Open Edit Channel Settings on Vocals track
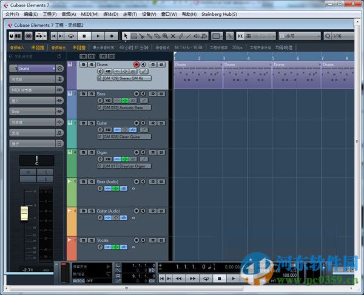364x295 pixels. (x=100, y=247)
